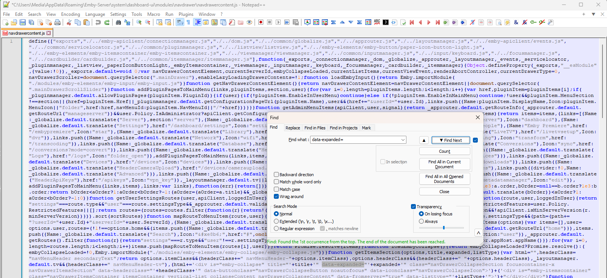The height and width of the screenshot is (278, 607).
Task: Toggle the Match case checkbox
Action: (x=276, y=189)
